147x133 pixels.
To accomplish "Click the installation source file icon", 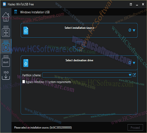I will coord(26,31).
